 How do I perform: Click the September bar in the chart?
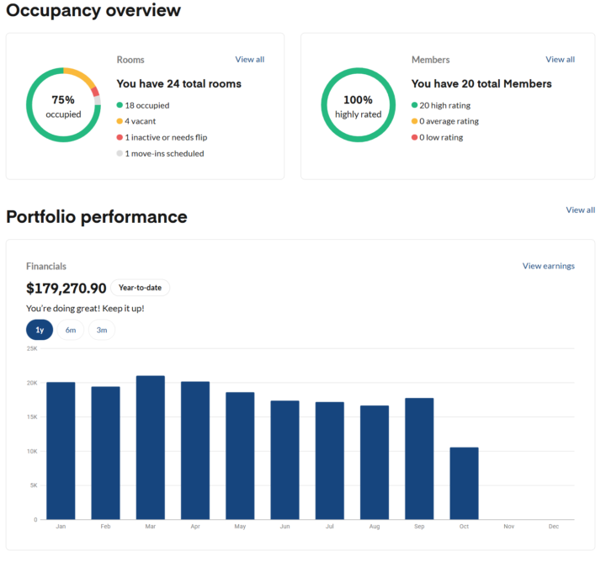pyautogui.click(x=419, y=459)
